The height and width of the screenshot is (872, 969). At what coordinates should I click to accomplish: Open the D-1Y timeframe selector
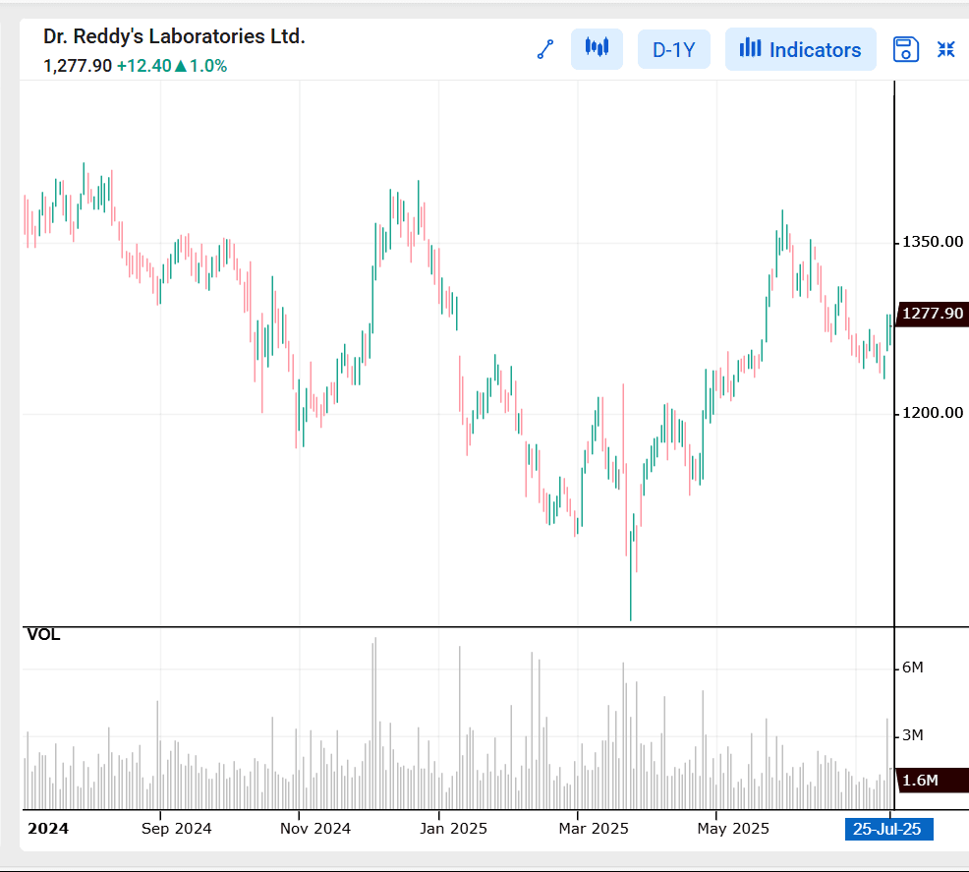click(673, 49)
